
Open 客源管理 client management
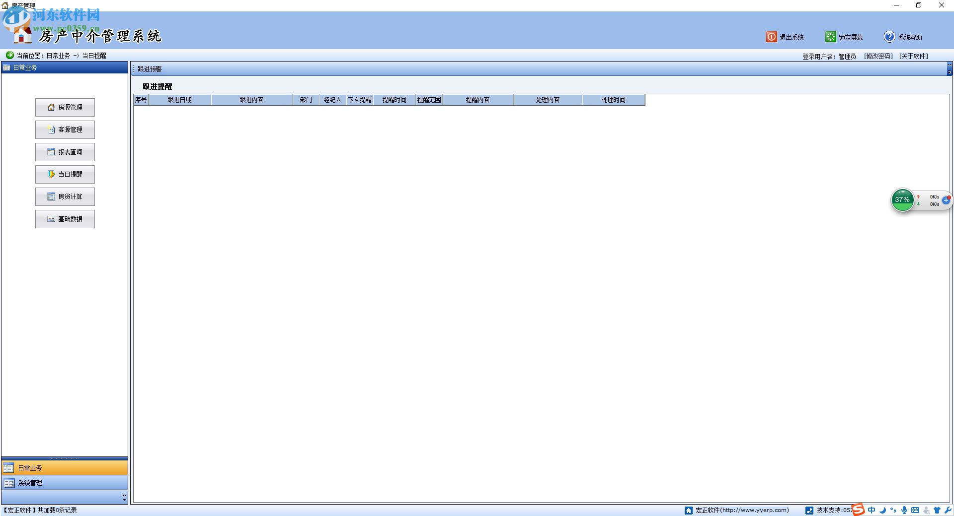tap(65, 129)
